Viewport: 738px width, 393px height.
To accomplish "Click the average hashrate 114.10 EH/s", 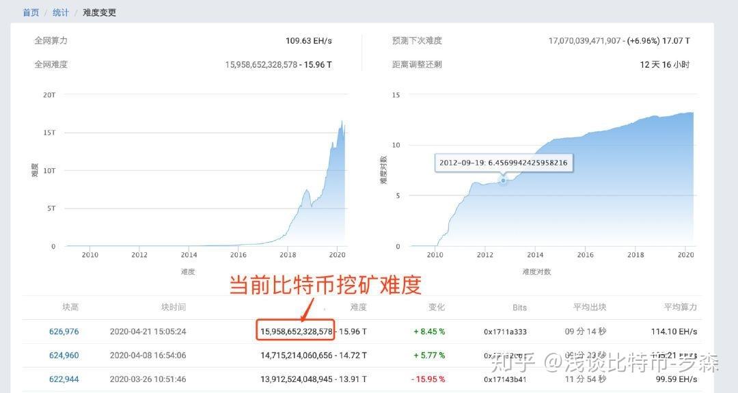I will (674, 331).
